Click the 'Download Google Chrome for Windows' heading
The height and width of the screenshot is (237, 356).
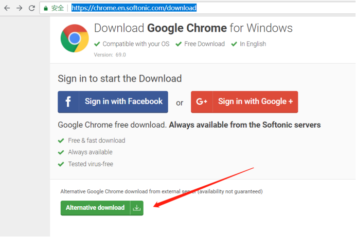(x=193, y=28)
